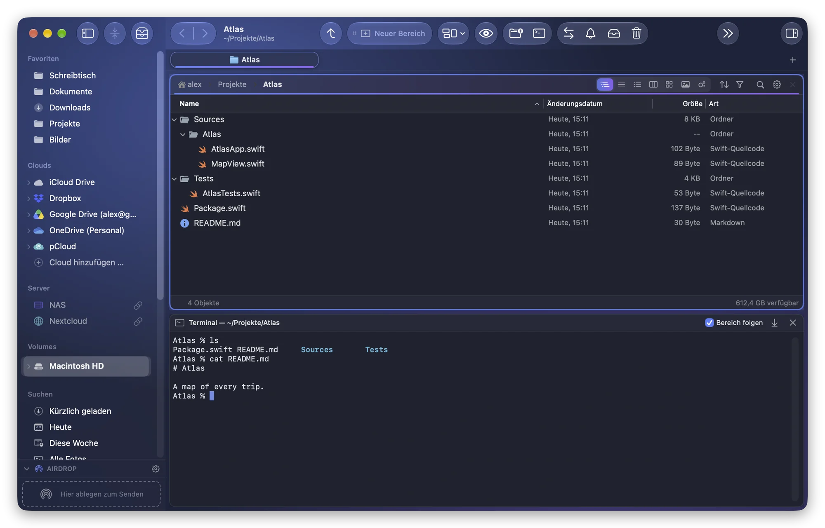Collapse the Tests folder
825x528 pixels.
(x=174, y=179)
